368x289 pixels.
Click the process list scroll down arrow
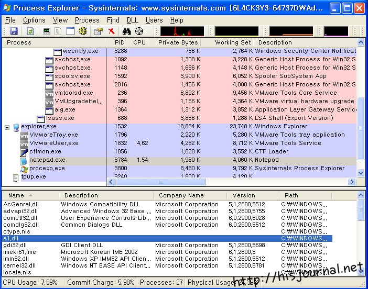pos(361,173)
